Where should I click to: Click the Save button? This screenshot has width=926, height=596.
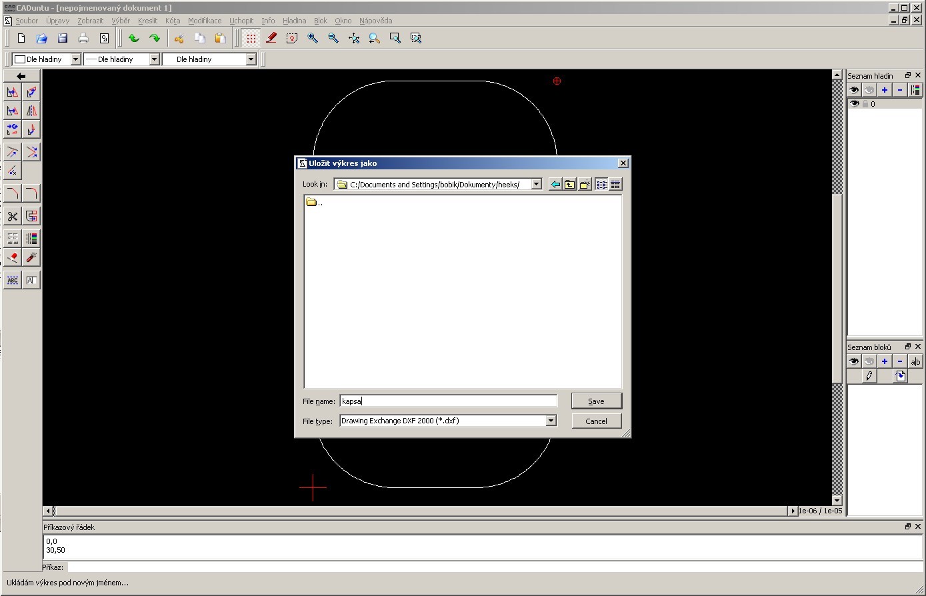(x=596, y=401)
